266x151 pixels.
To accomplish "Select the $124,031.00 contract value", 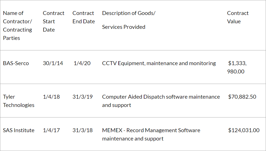I will pyautogui.click(x=244, y=130).
